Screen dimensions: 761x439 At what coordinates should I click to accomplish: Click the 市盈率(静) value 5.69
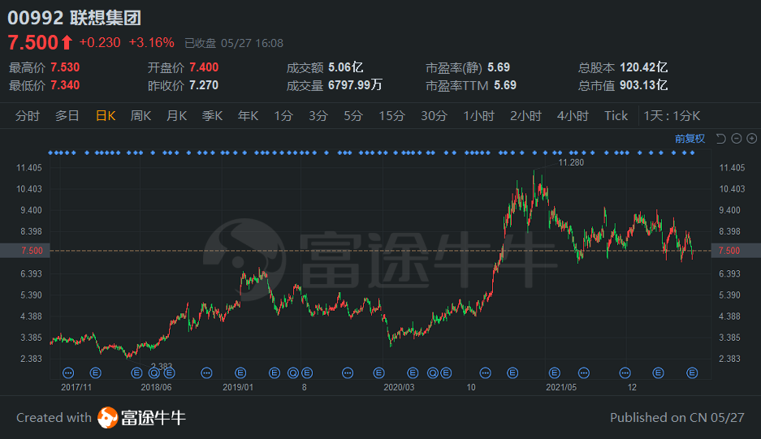tap(499, 67)
